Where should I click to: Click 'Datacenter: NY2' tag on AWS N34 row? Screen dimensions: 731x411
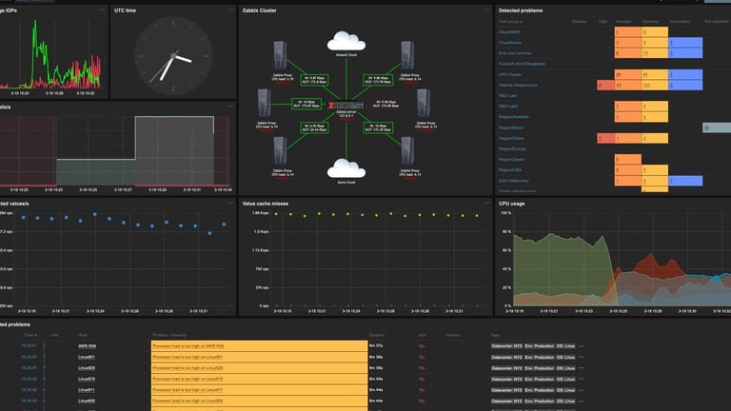tap(506, 346)
